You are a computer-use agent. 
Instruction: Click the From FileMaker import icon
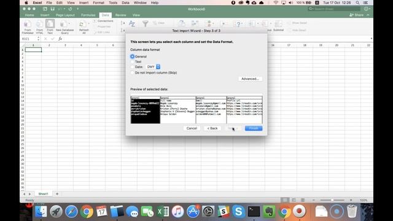pyautogui.click(x=27, y=25)
